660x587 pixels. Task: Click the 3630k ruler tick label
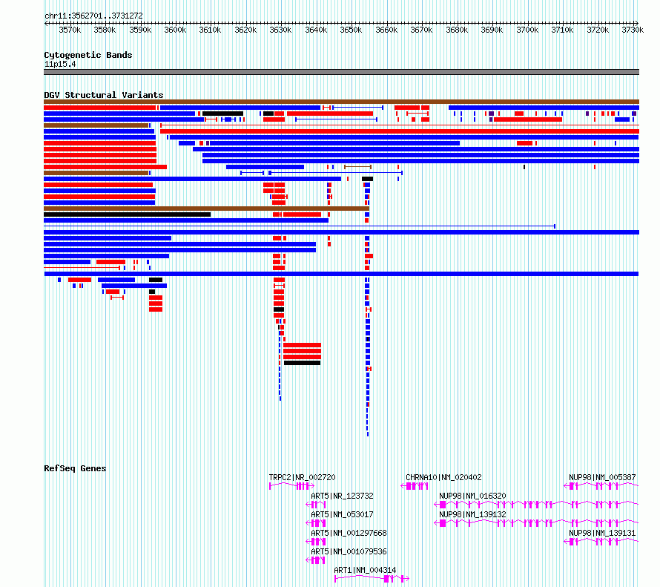pyautogui.click(x=280, y=30)
